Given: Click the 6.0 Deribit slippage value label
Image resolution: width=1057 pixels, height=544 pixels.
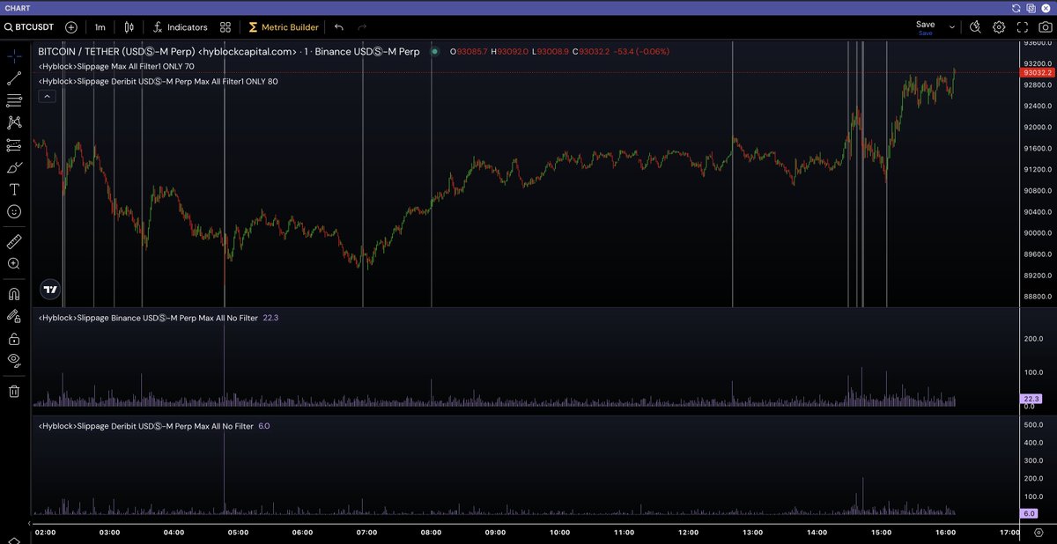Looking at the screenshot, I should (x=1030, y=513).
